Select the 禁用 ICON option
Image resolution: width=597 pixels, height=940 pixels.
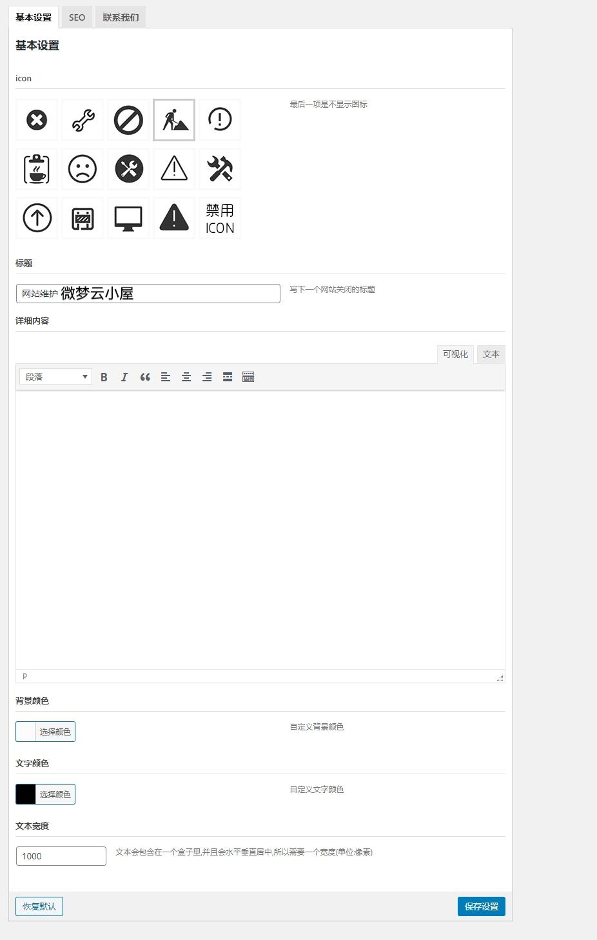[220, 218]
